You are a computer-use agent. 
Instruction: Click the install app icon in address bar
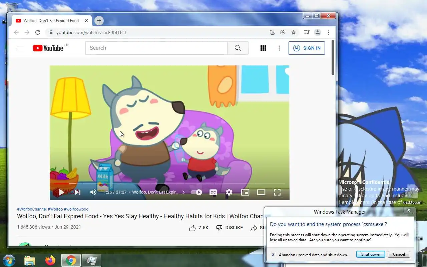pyautogui.click(x=272, y=32)
